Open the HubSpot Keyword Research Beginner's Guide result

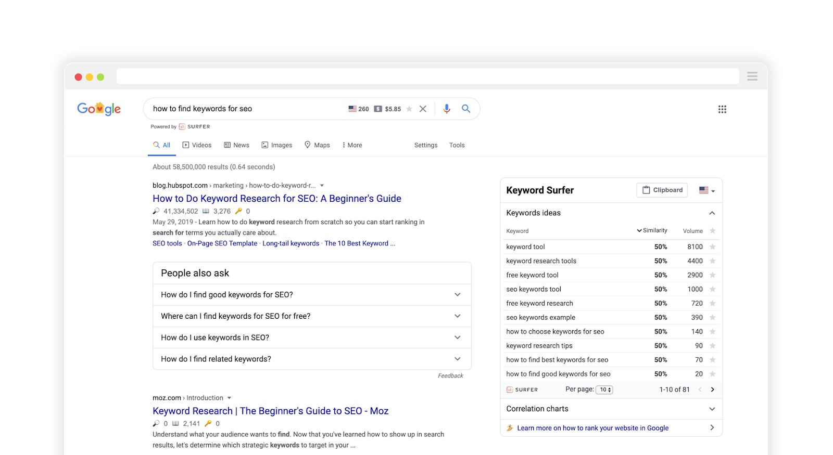[276, 199]
